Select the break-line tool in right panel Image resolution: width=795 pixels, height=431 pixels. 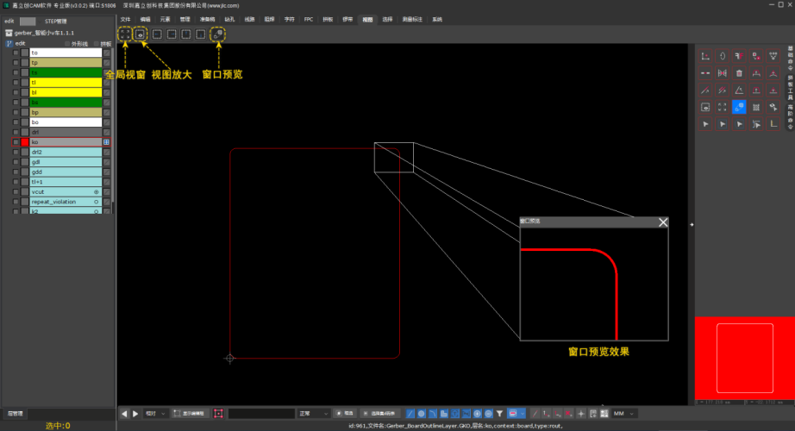tap(705, 73)
